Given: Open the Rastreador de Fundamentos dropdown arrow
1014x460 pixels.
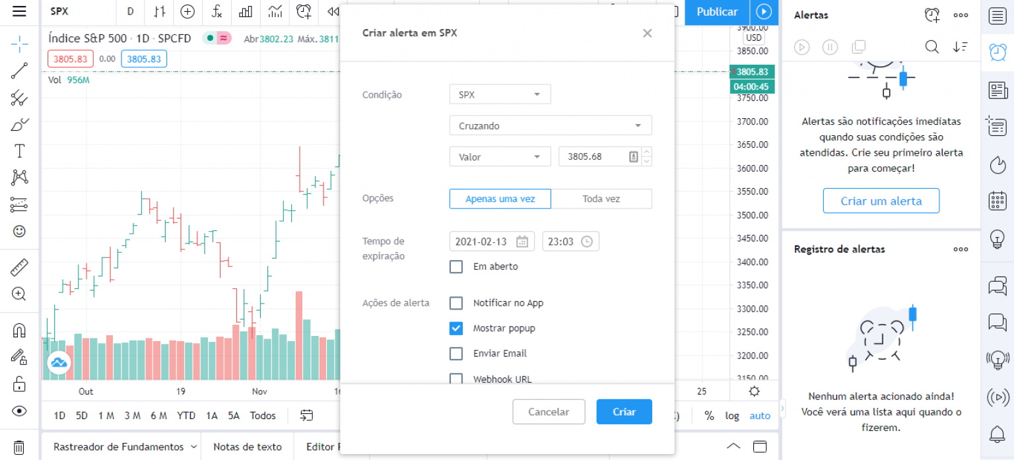Looking at the screenshot, I should pyautogui.click(x=195, y=447).
